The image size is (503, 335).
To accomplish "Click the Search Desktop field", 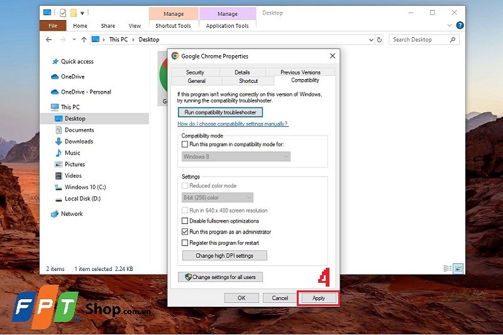I will [x=424, y=40].
